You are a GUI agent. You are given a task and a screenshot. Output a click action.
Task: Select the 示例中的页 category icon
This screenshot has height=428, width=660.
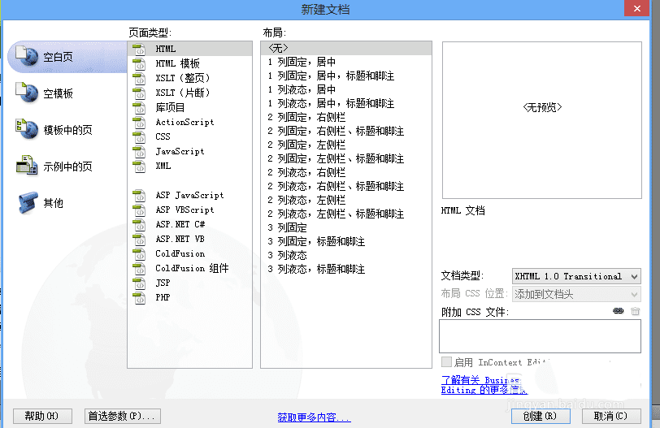tap(27, 166)
